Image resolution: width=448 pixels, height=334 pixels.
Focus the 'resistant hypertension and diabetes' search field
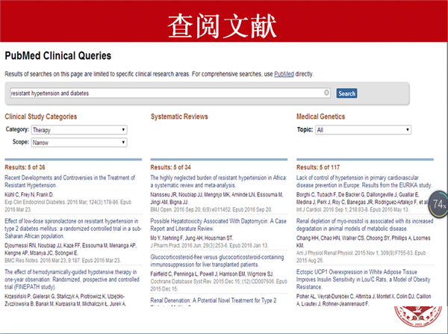coord(170,93)
